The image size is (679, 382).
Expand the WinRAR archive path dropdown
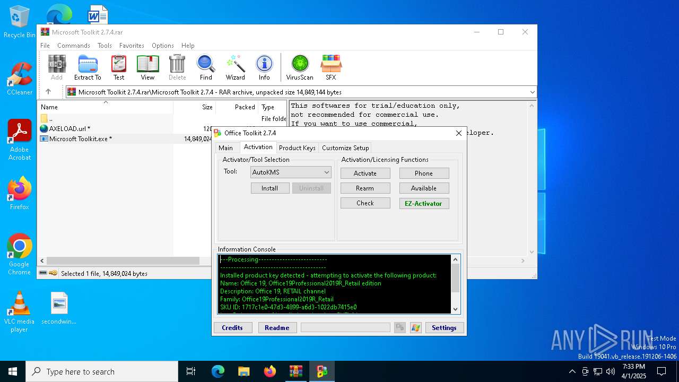pos(533,92)
